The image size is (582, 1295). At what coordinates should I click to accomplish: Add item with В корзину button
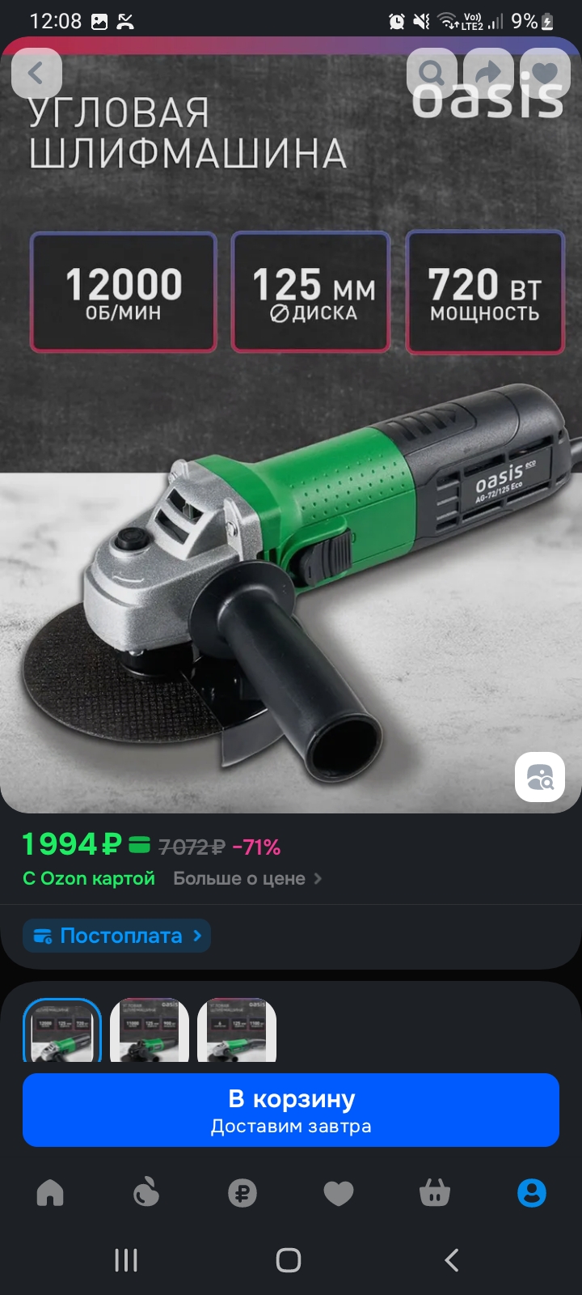coord(291,1110)
